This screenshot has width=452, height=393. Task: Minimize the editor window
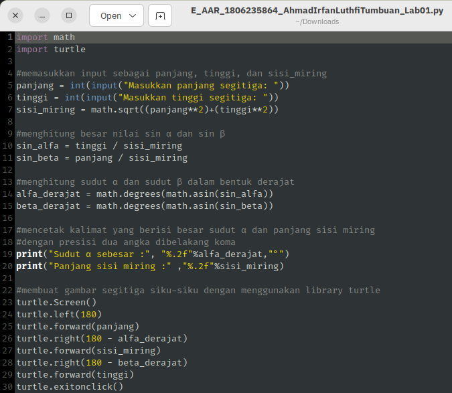click(42, 15)
